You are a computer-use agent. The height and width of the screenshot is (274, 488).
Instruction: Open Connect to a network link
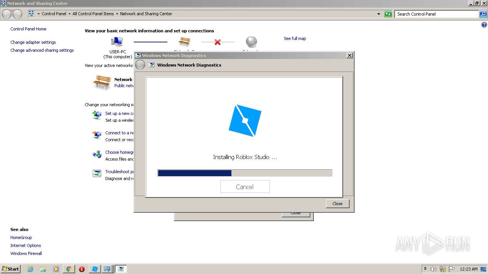pyautogui.click(x=120, y=133)
